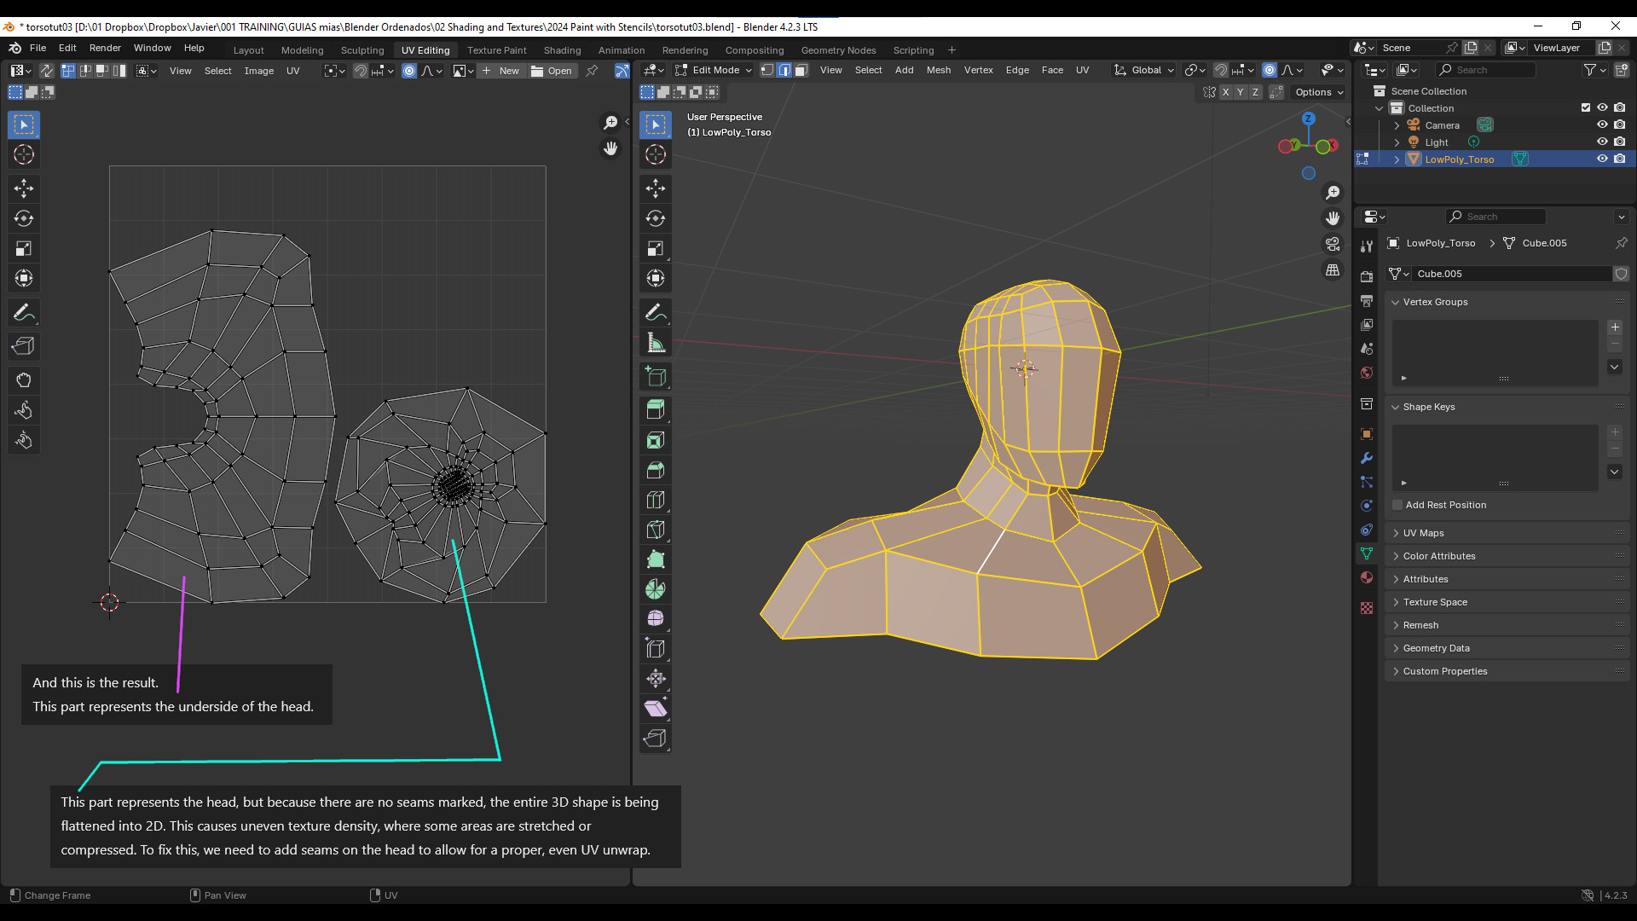Select the UV editor Rip Region tool
Screen dimensions: 1637x921
click(x=24, y=346)
